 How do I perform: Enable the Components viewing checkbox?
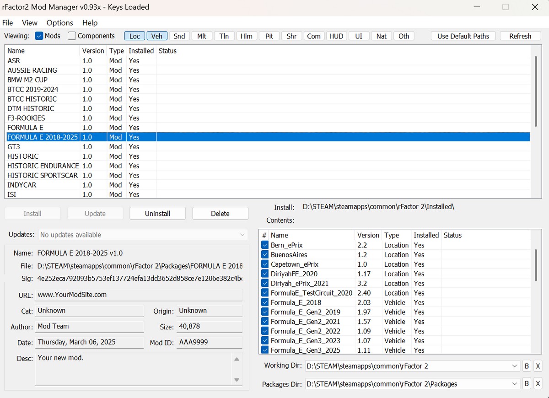click(72, 36)
